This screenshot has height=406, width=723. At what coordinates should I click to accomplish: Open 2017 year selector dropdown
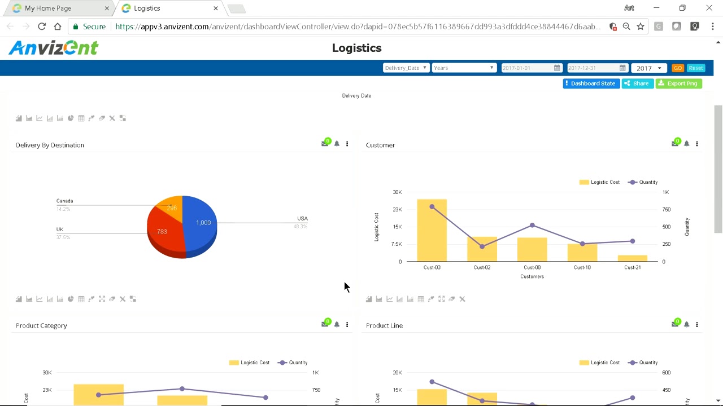(x=648, y=68)
